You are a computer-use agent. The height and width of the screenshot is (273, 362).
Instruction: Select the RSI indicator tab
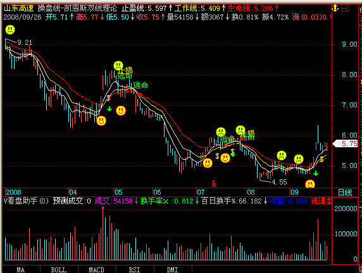click(x=135, y=270)
